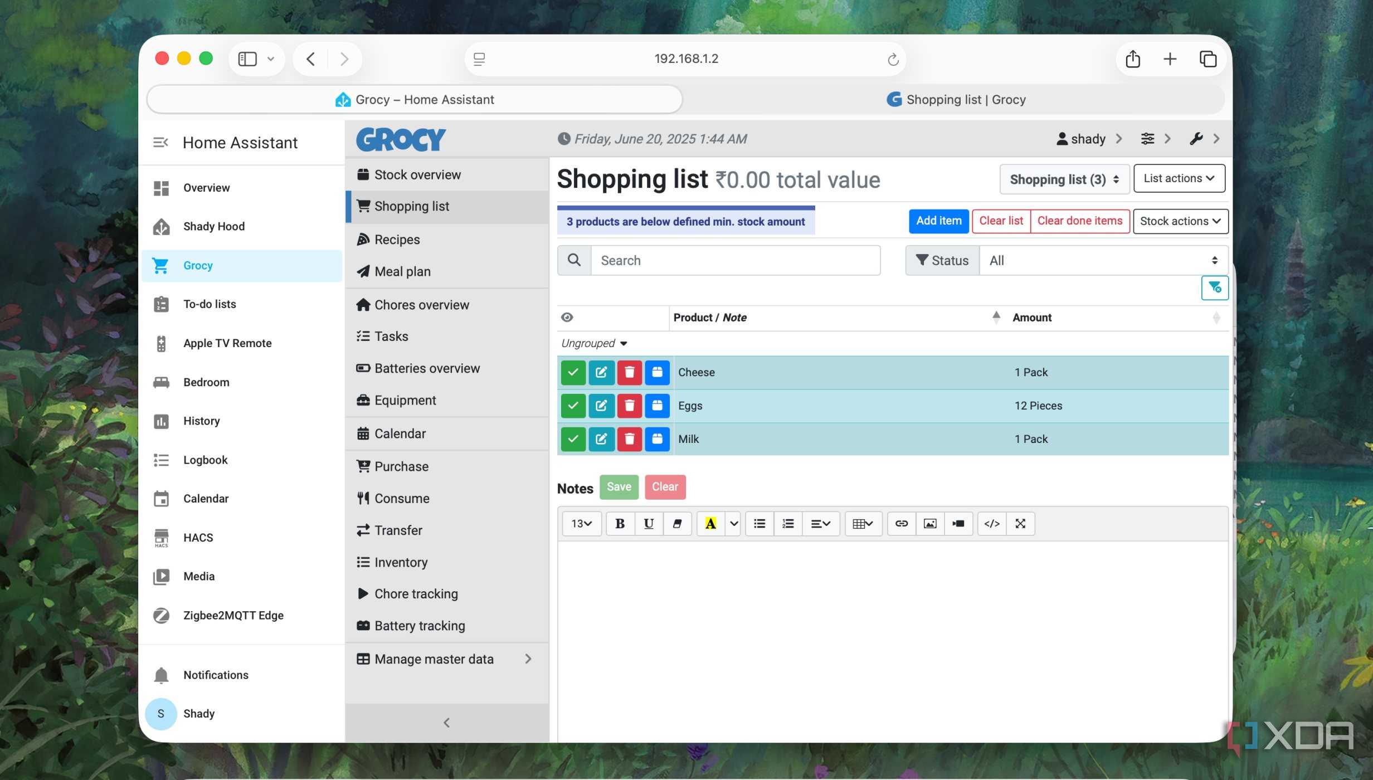Image resolution: width=1373 pixels, height=780 pixels.
Task: Open highlight color picker arrow
Action: pos(733,524)
